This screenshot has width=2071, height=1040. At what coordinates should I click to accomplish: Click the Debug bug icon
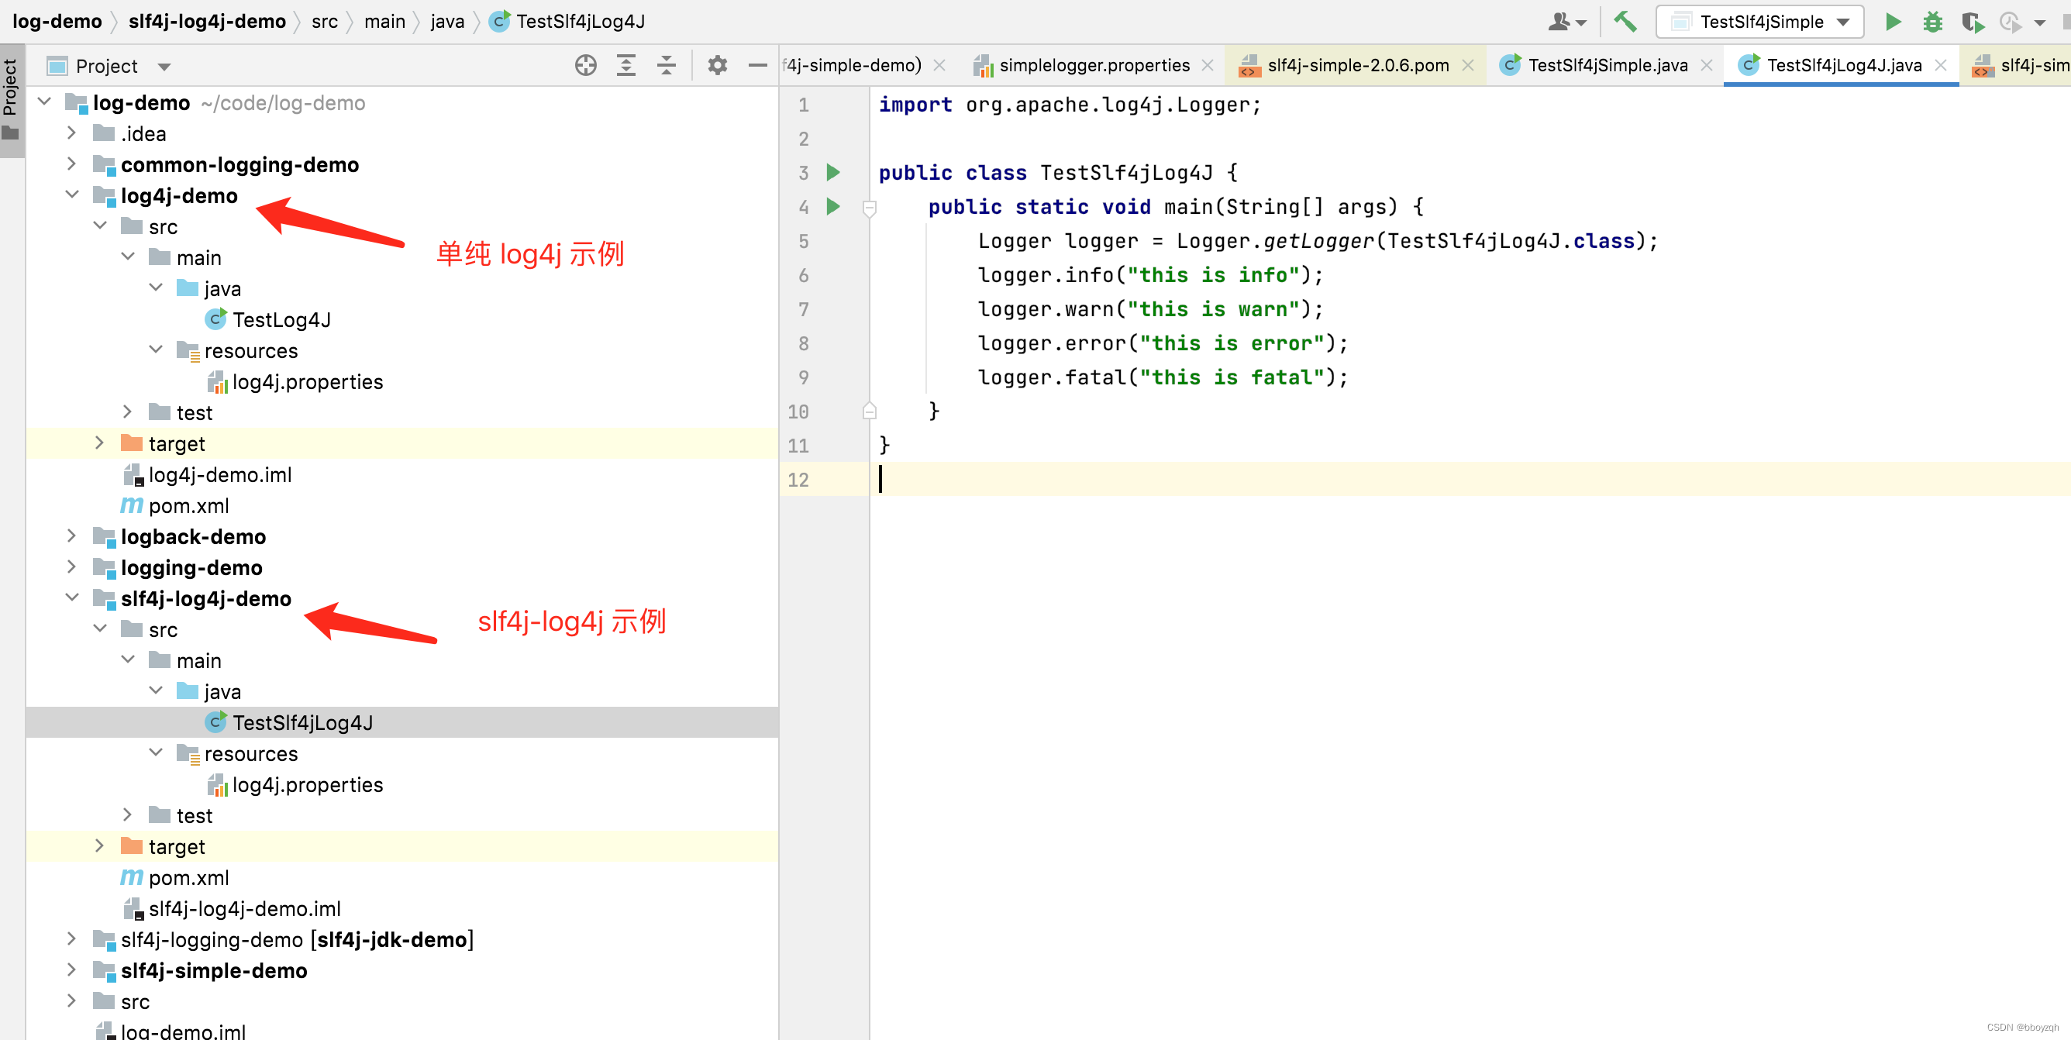click(x=1932, y=22)
